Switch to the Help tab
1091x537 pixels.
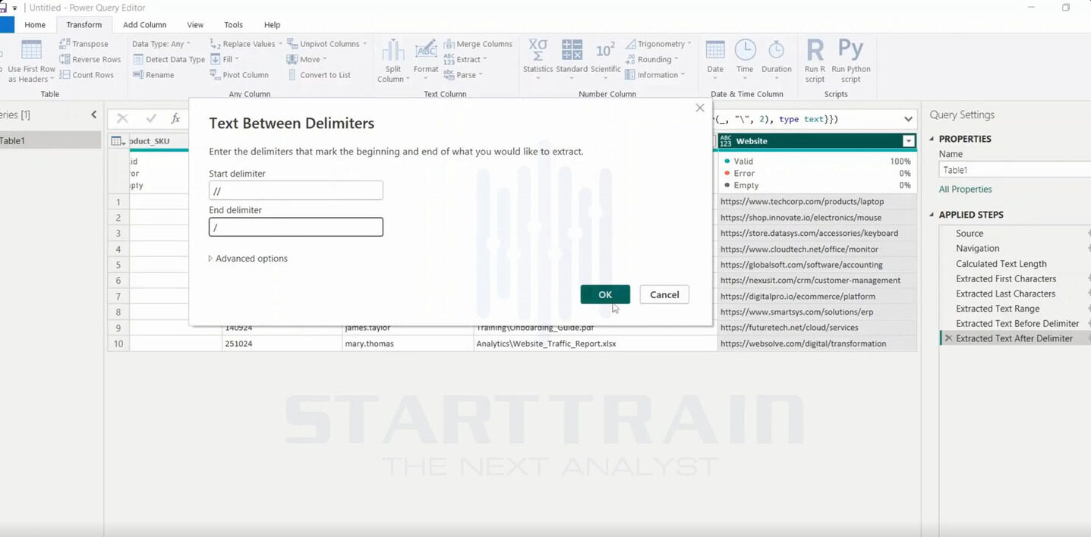pyautogui.click(x=272, y=25)
